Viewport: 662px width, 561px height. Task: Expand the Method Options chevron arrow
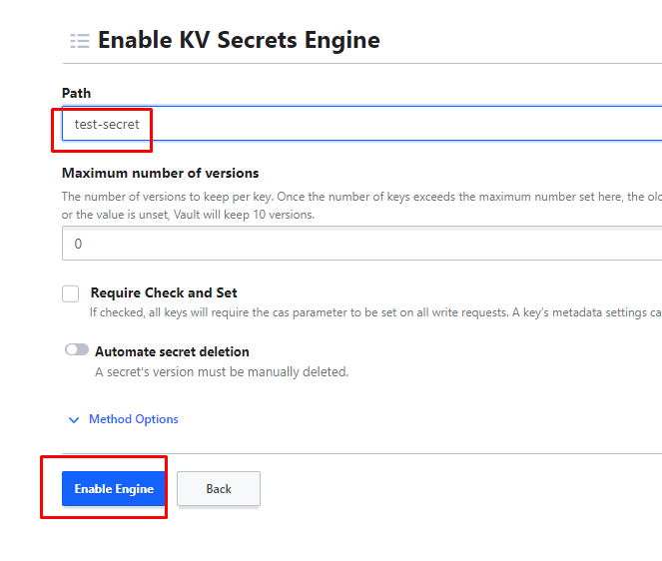point(73,420)
